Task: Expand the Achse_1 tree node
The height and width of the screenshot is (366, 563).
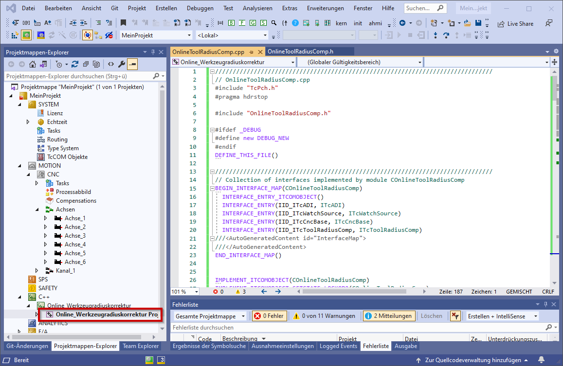Action: coord(46,218)
